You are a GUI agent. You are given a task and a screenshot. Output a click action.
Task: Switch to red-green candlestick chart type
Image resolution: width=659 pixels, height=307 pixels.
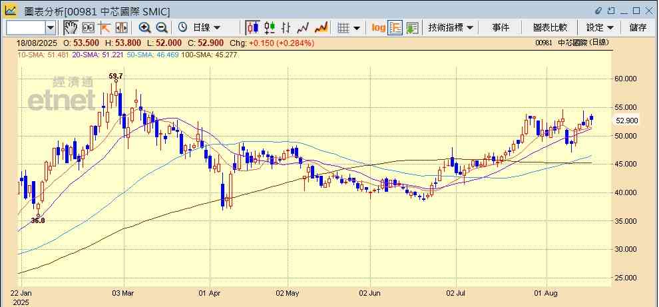[x=270, y=28]
